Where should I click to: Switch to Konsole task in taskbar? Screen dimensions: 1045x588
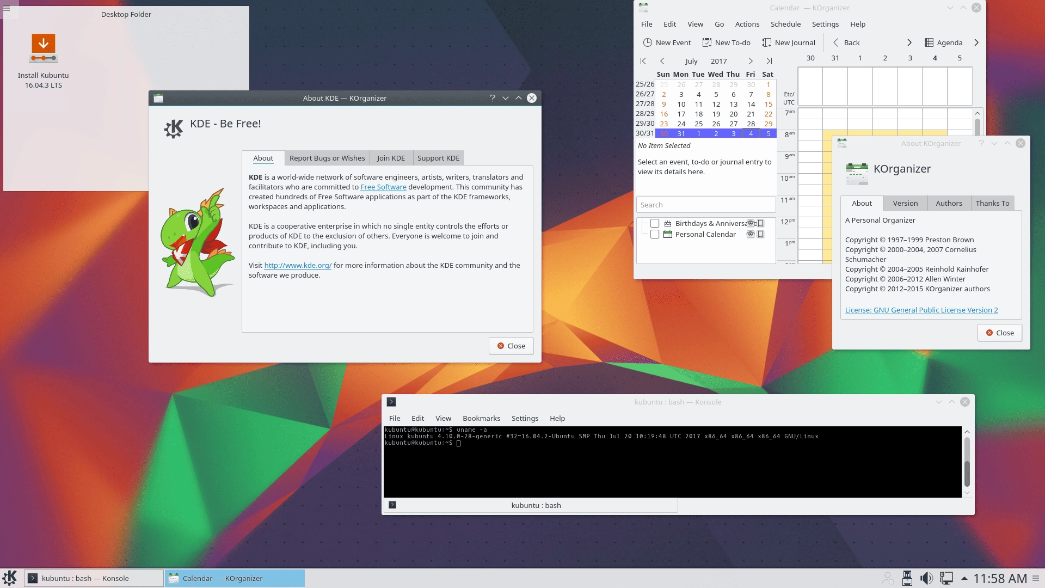click(94, 578)
